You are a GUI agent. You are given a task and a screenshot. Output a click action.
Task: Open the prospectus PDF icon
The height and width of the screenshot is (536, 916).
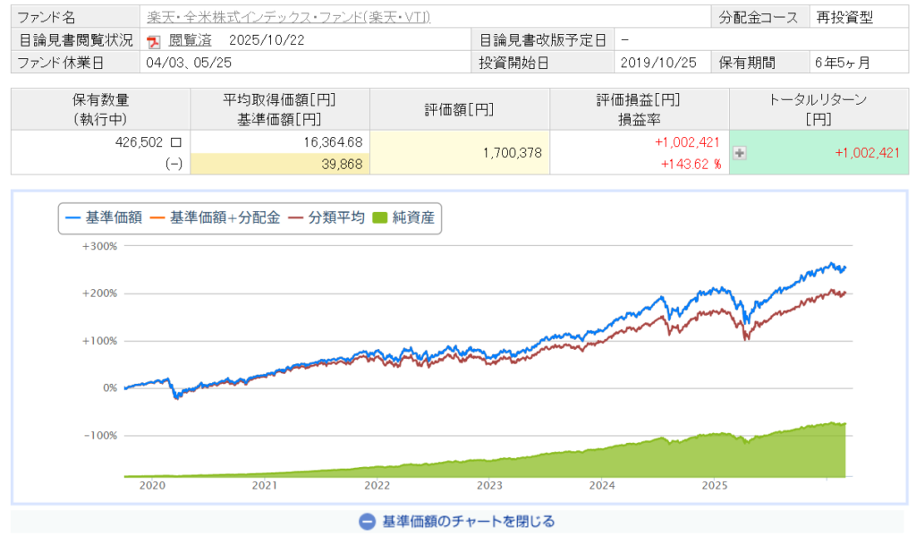tap(153, 41)
